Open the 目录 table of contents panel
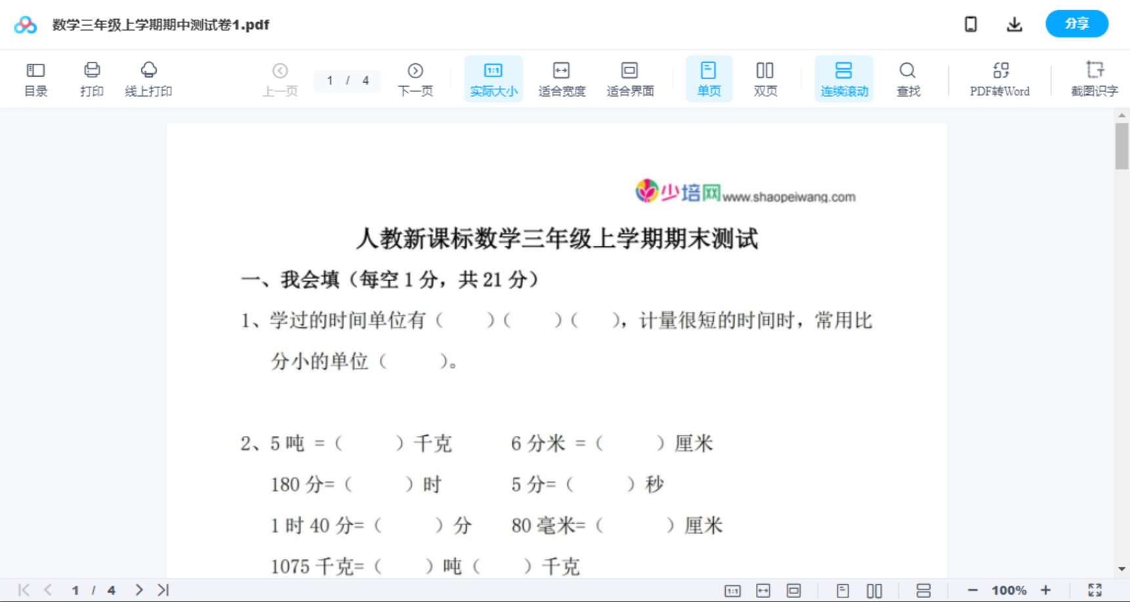The width and height of the screenshot is (1130, 602). tap(35, 78)
